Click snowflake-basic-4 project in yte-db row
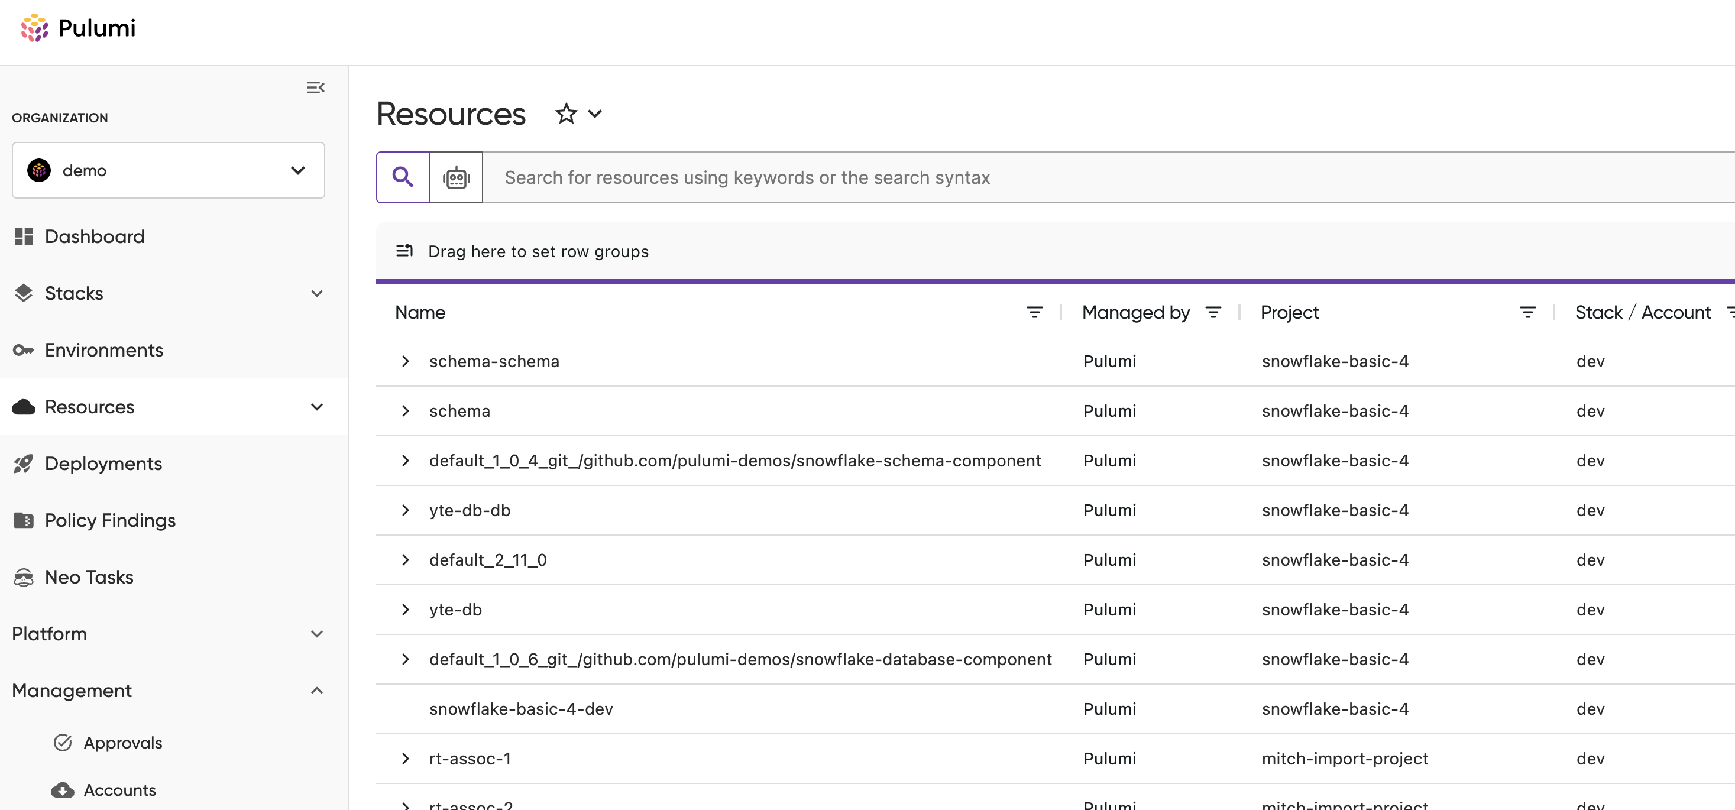 (1336, 610)
